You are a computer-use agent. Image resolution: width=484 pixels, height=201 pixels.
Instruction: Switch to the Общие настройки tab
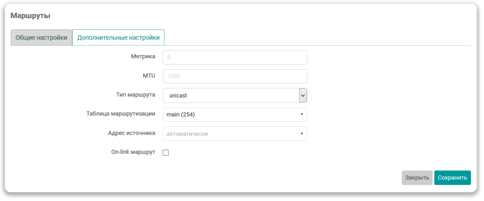(42, 38)
